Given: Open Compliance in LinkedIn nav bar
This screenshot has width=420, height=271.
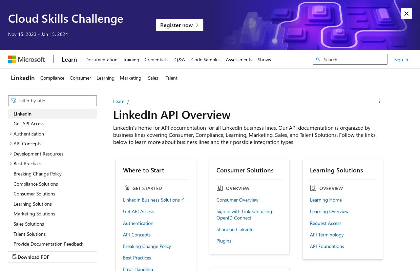Looking at the screenshot, I should [52, 78].
